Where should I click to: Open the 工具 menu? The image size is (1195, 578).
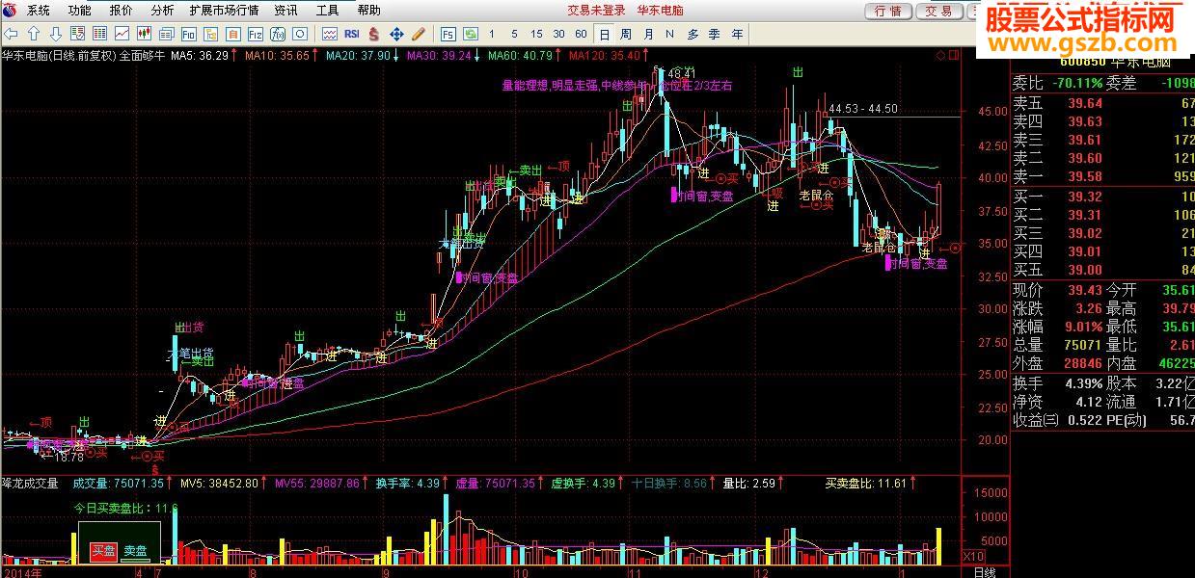click(x=327, y=11)
